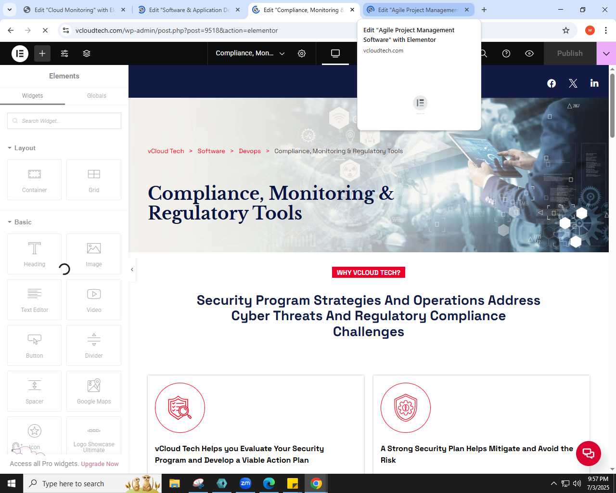Click the Devops breadcrumb link
616x493 pixels.
[x=250, y=151]
